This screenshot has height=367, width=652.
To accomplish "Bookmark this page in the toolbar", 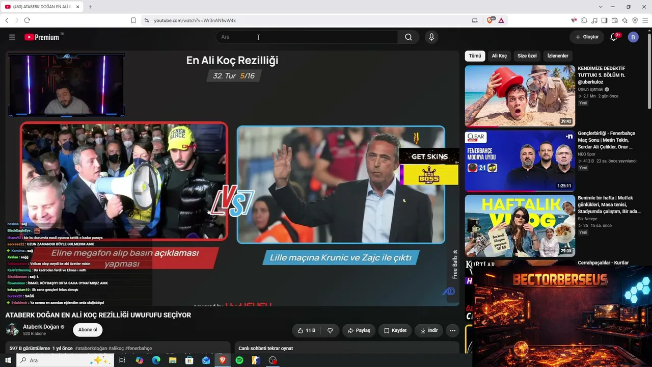I will click(133, 20).
